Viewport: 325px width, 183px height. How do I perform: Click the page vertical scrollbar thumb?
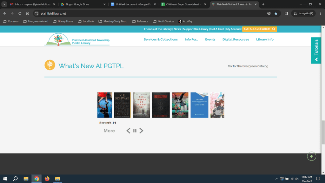point(323,132)
